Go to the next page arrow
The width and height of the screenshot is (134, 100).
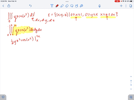131,89
